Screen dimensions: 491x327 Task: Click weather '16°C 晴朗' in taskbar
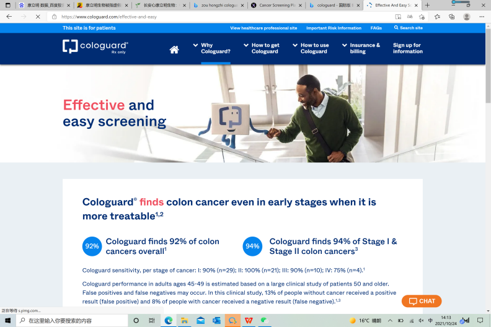[365, 320]
